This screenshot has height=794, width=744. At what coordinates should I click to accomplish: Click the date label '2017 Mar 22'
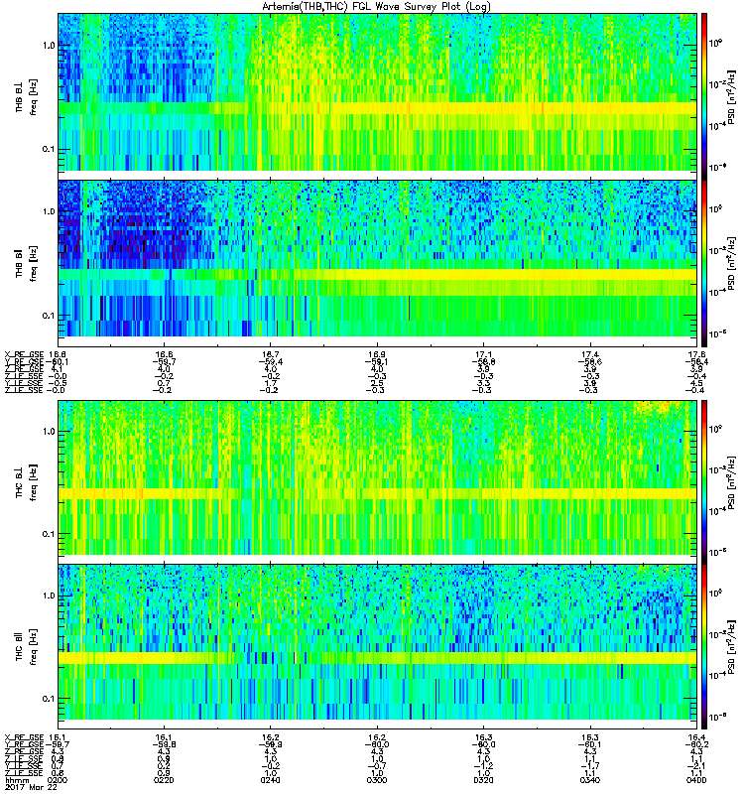(31, 788)
